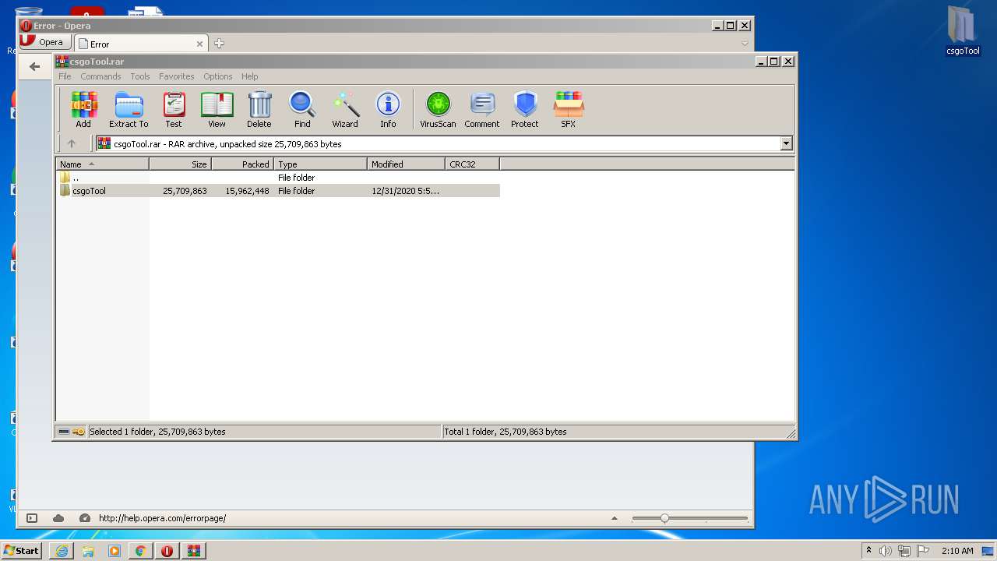
Task: Go up one level arrow button
Action: click(72, 143)
